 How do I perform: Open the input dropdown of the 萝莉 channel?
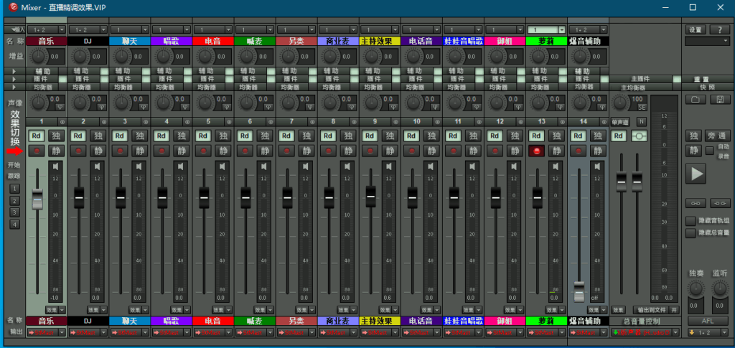pos(562,29)
